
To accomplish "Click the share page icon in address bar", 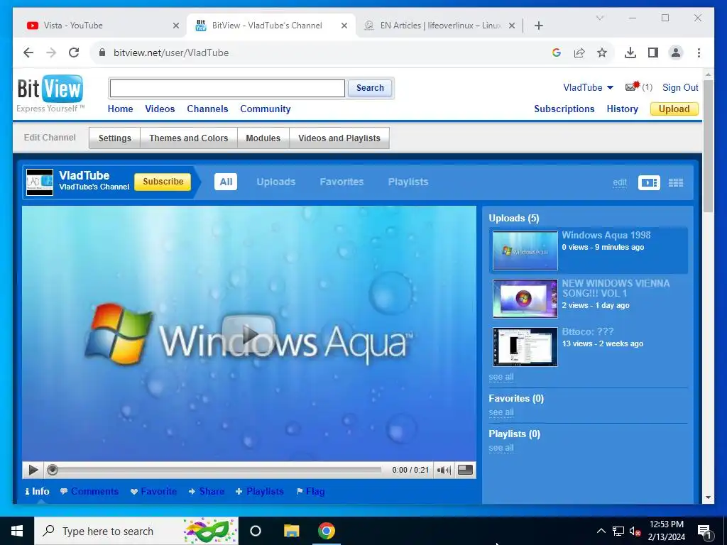I will coord(579,53).
